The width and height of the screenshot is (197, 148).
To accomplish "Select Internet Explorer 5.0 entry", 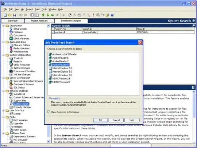I will (x=62, y=68).
